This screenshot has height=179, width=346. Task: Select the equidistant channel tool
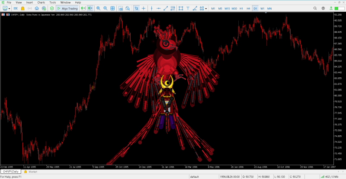pyautogui.click(x=173, y=8)
